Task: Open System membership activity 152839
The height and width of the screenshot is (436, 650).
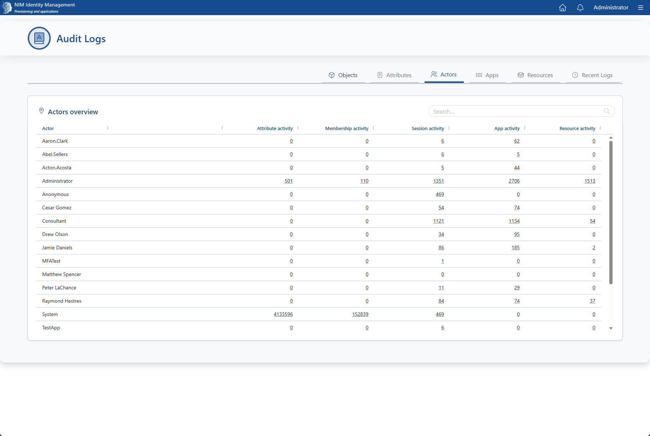Action: (360, 314)
